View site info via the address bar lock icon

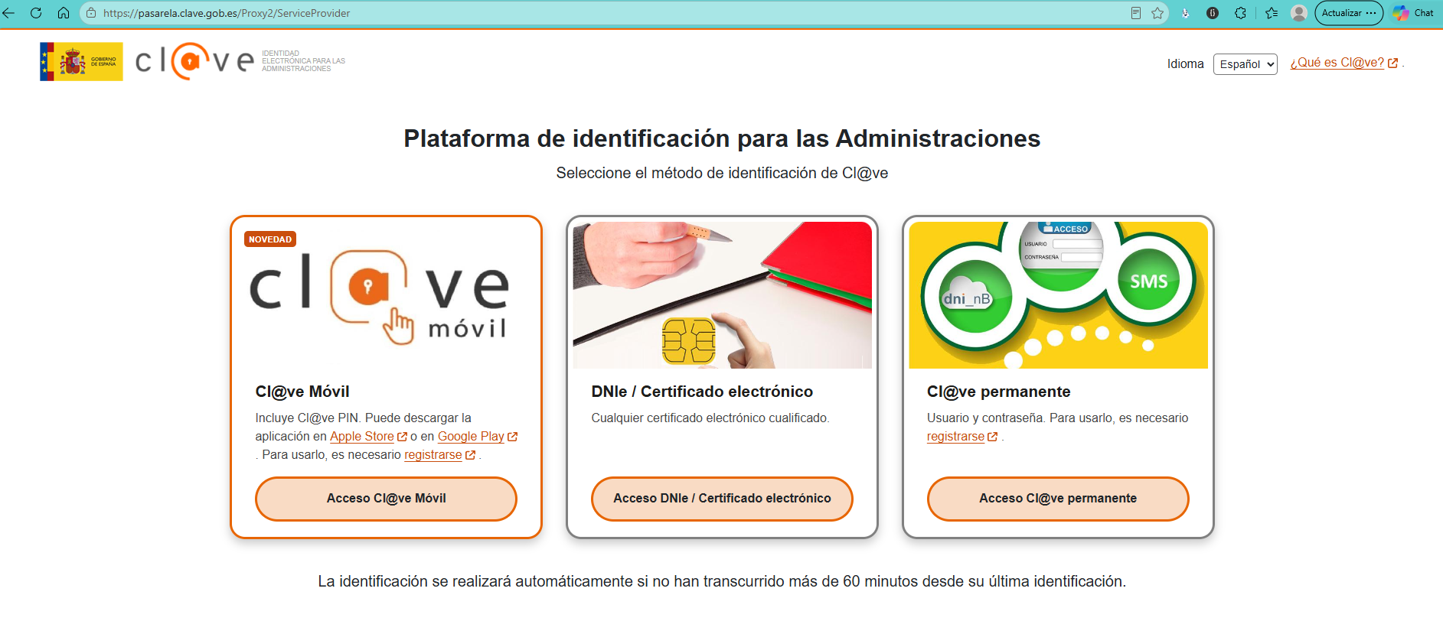[x=91, y=13]
